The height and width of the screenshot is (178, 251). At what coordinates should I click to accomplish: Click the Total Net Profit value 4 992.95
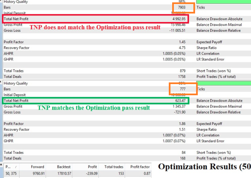click(179, 19)
